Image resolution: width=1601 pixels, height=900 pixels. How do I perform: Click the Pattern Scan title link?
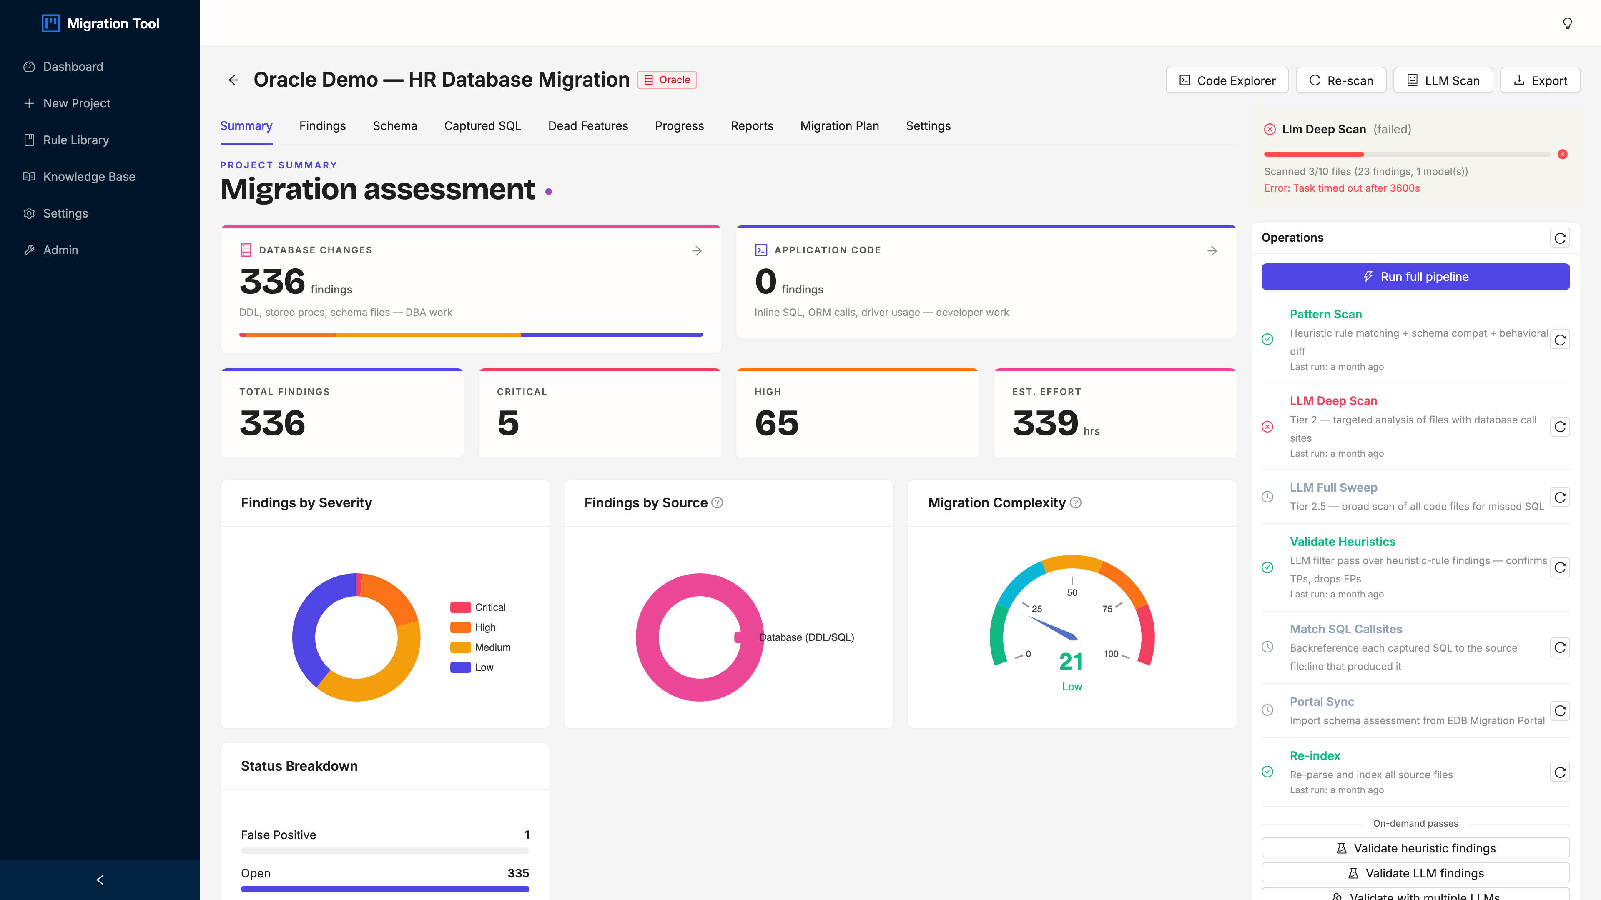pos(1325,314)
